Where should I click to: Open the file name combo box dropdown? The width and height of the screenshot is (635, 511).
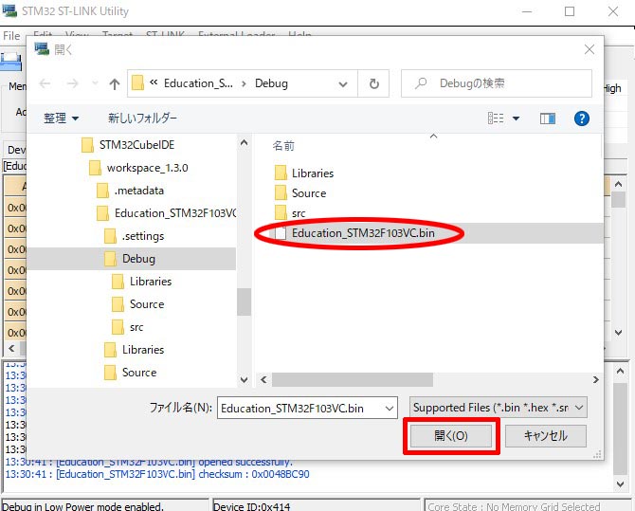coord(390,408)
